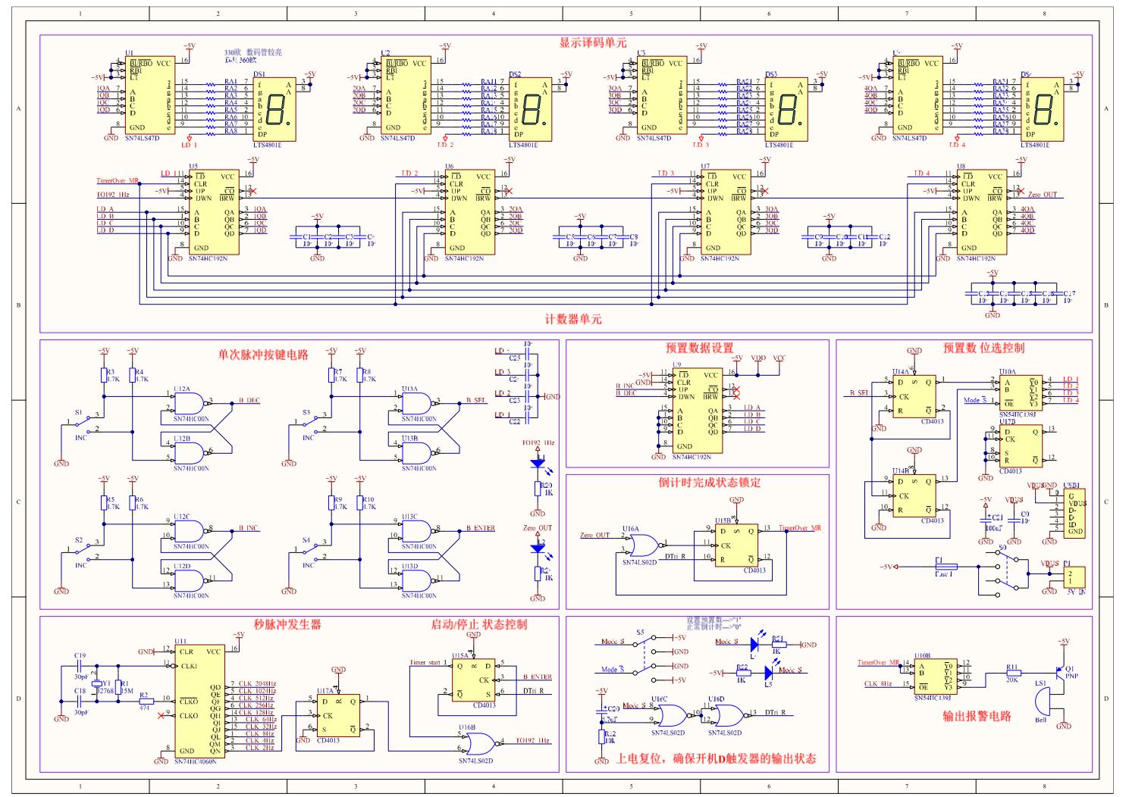Click the Y1 32768 crystal oscillator

(96, 686)
